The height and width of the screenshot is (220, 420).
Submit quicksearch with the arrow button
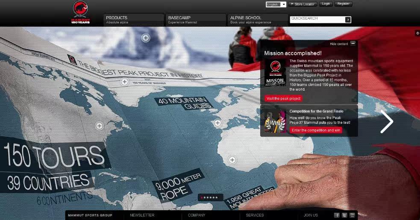pos(348,20)
